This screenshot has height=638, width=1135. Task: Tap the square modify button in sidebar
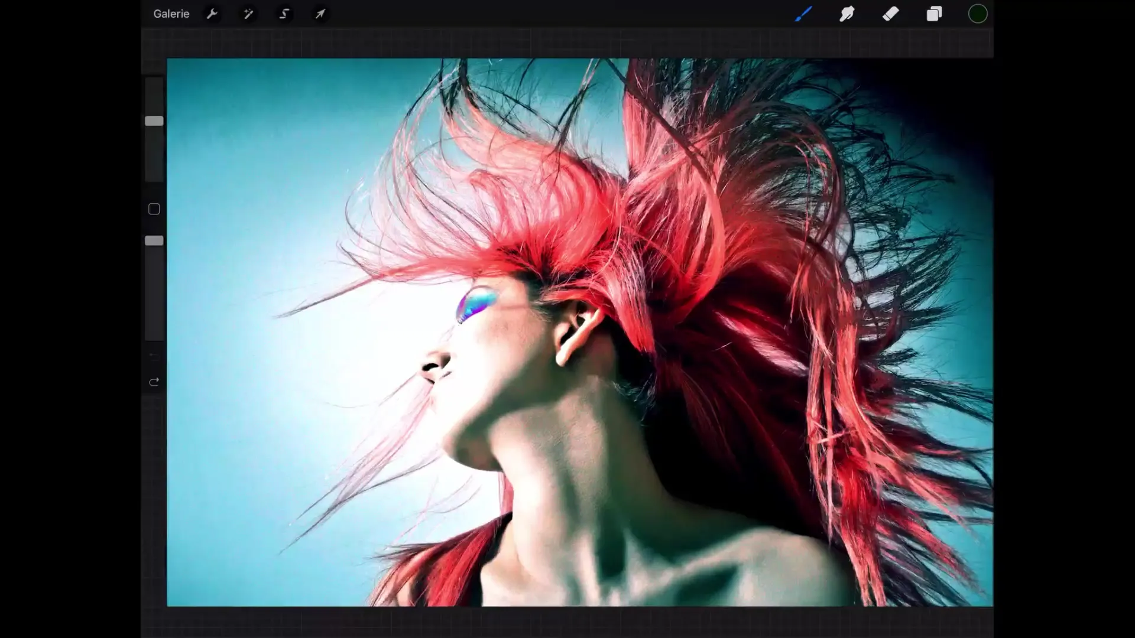click(x=154, y=209)
